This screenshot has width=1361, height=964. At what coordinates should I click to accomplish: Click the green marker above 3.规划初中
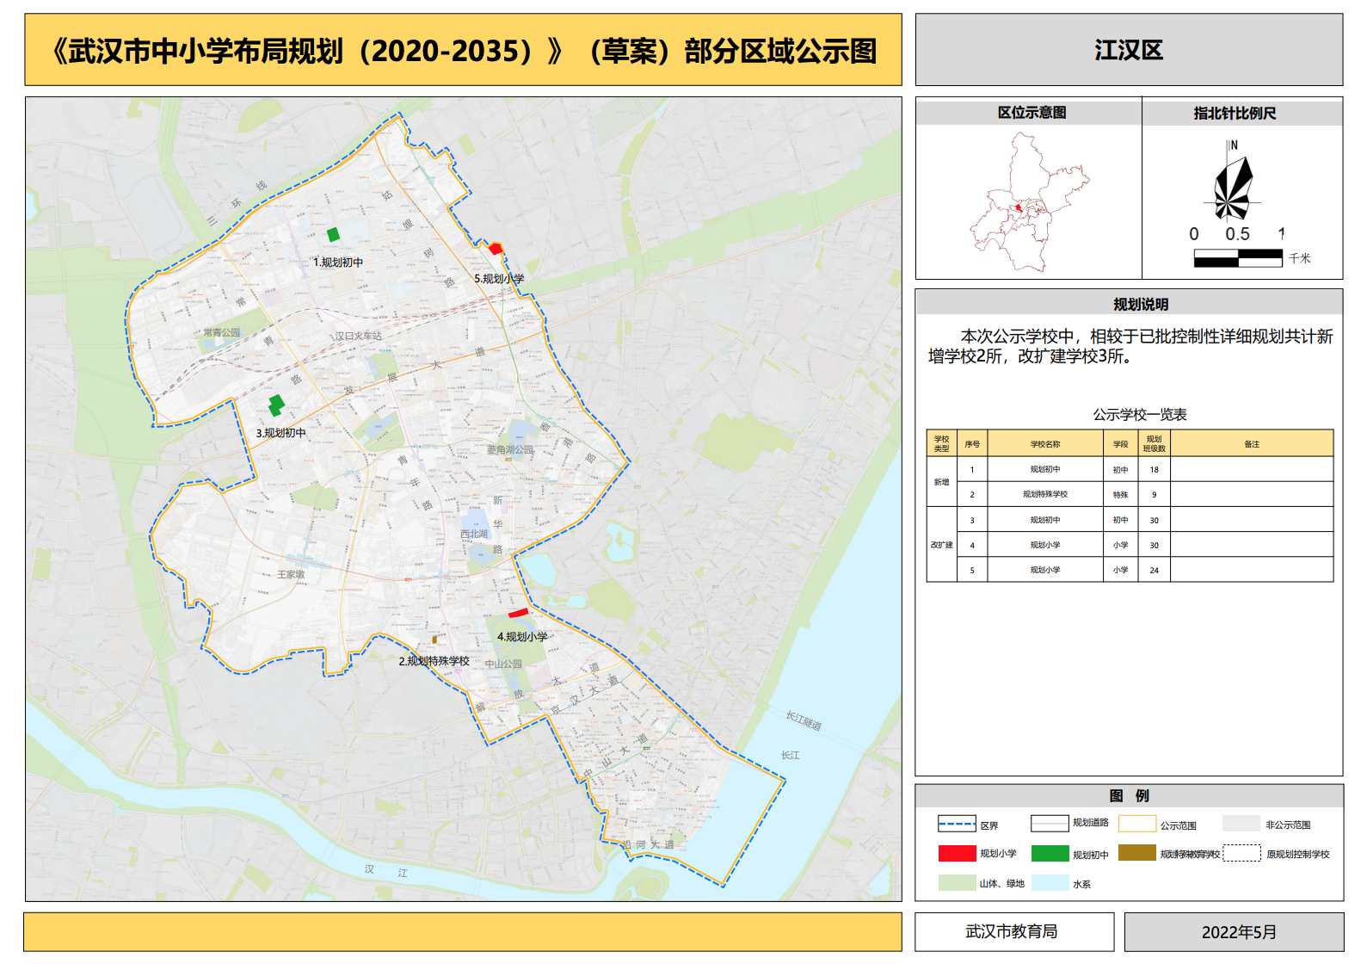tap(276, 405)
